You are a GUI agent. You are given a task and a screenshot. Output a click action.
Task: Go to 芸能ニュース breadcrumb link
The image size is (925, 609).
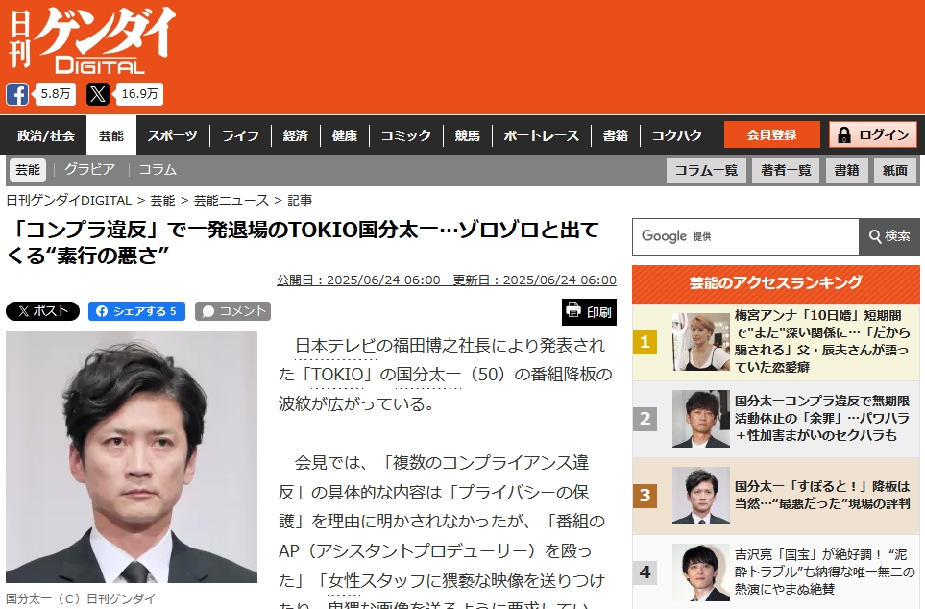tap(231, 201)
